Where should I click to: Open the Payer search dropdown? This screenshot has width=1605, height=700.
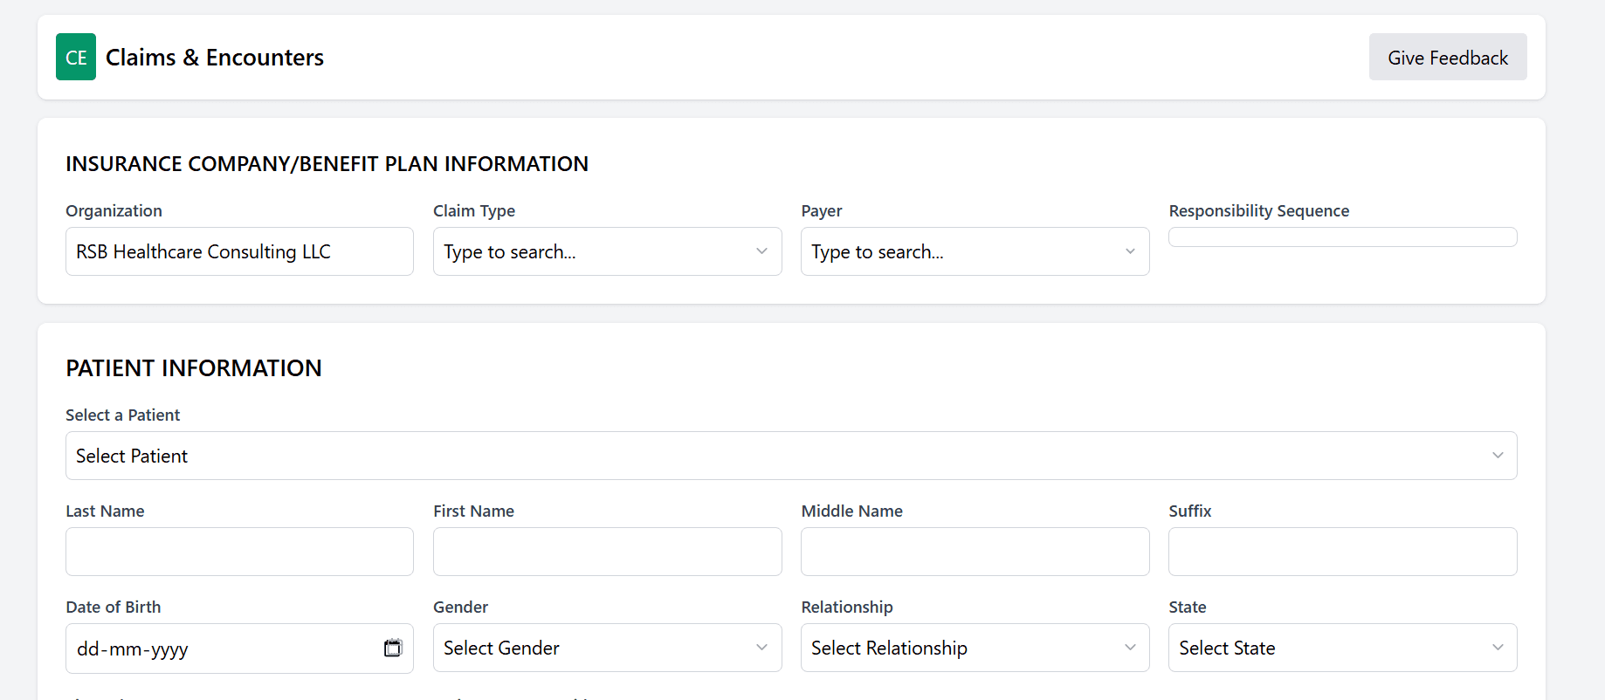975,251
